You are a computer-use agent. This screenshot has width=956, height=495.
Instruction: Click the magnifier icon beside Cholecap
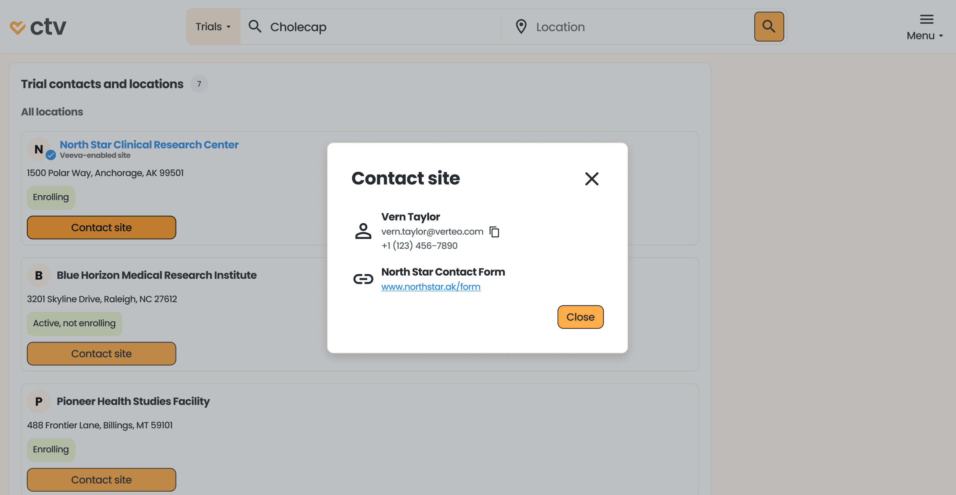[255, 27]
